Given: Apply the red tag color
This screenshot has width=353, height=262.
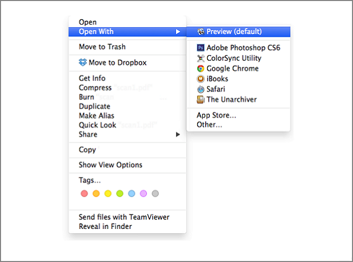Looking at the screenshot, I should pos(84,194).
